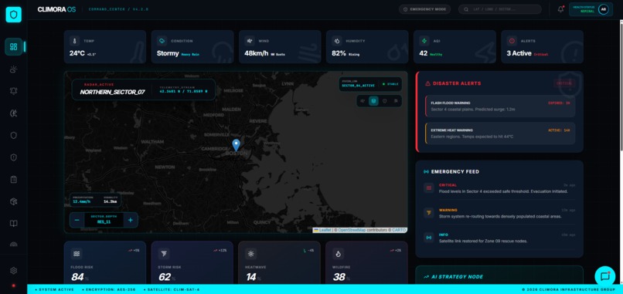The image size is (623, 294).
Task: Open the Wildfire 38% card
Action: (x=366, y=262)
